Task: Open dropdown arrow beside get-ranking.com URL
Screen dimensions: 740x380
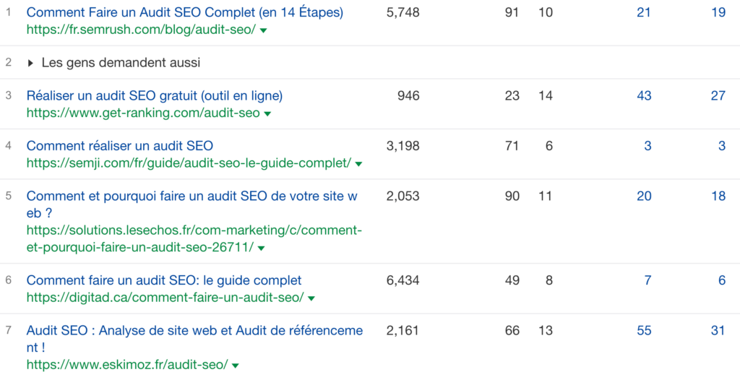Action: click(x=267, y=114)
